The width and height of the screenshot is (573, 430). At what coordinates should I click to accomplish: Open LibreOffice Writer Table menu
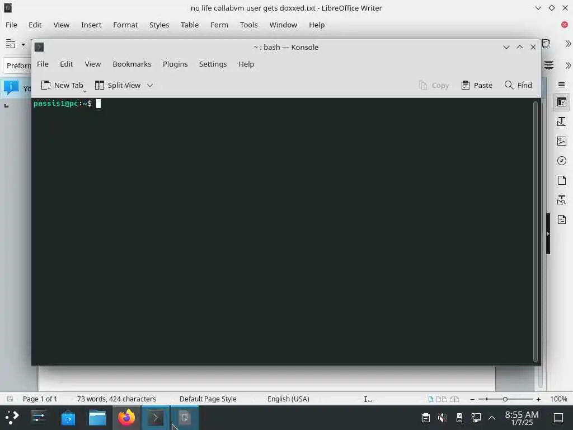point(189,25)
